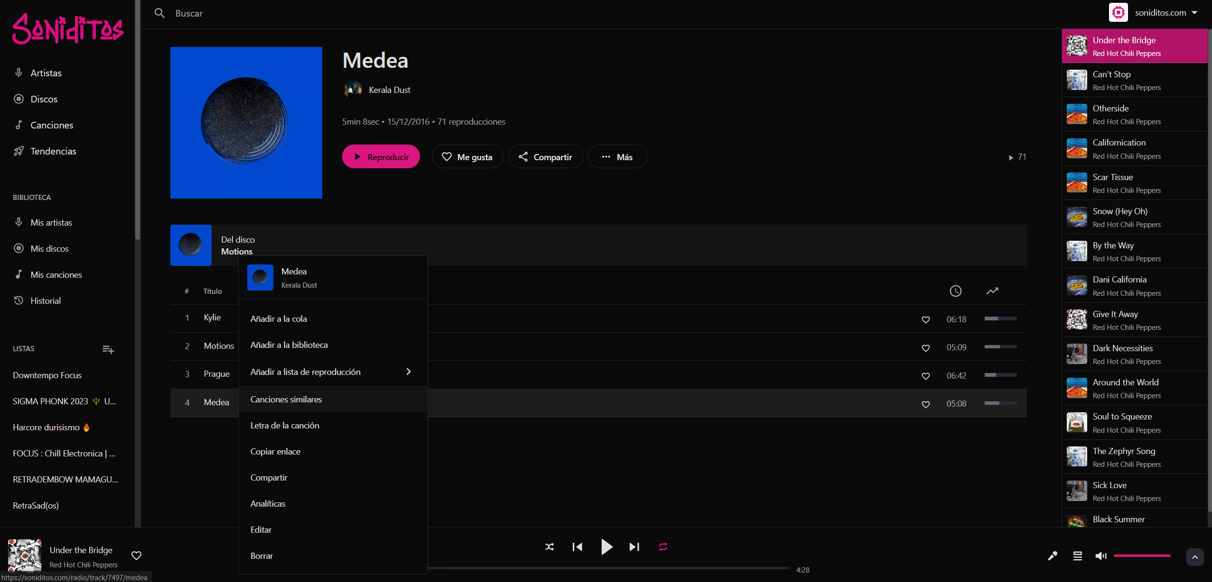The width and height of the screenshot is (1212, 582).
Task: Select Can't Stop in the queue
Action: (x=1134, y=80)
